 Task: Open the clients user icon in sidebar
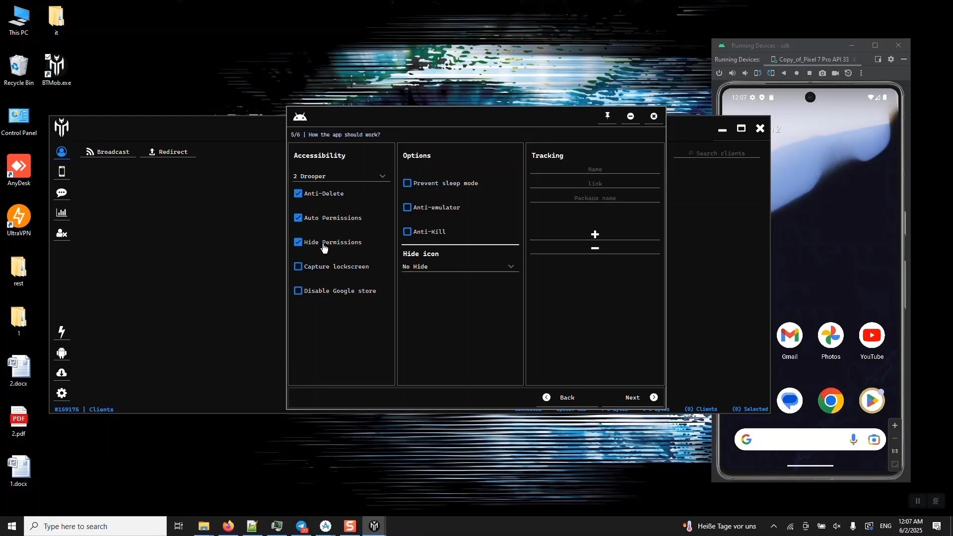tap(62, 152)
